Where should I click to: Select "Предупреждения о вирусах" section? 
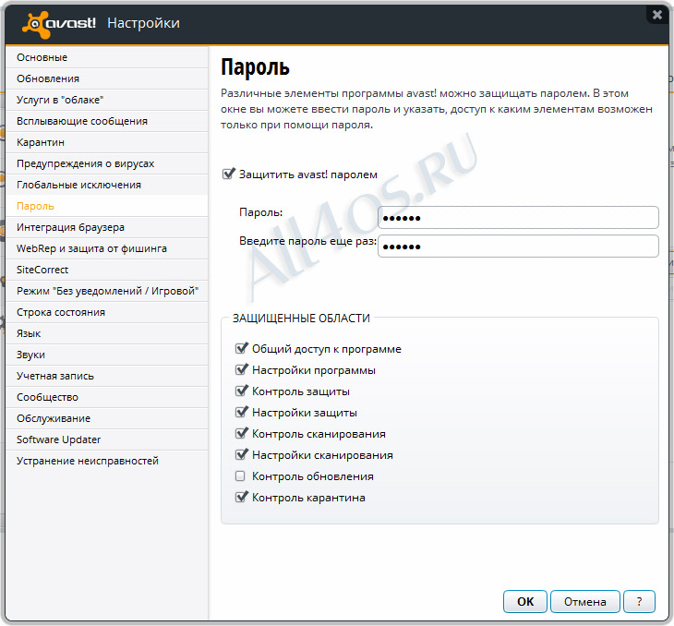coord(107,163)
